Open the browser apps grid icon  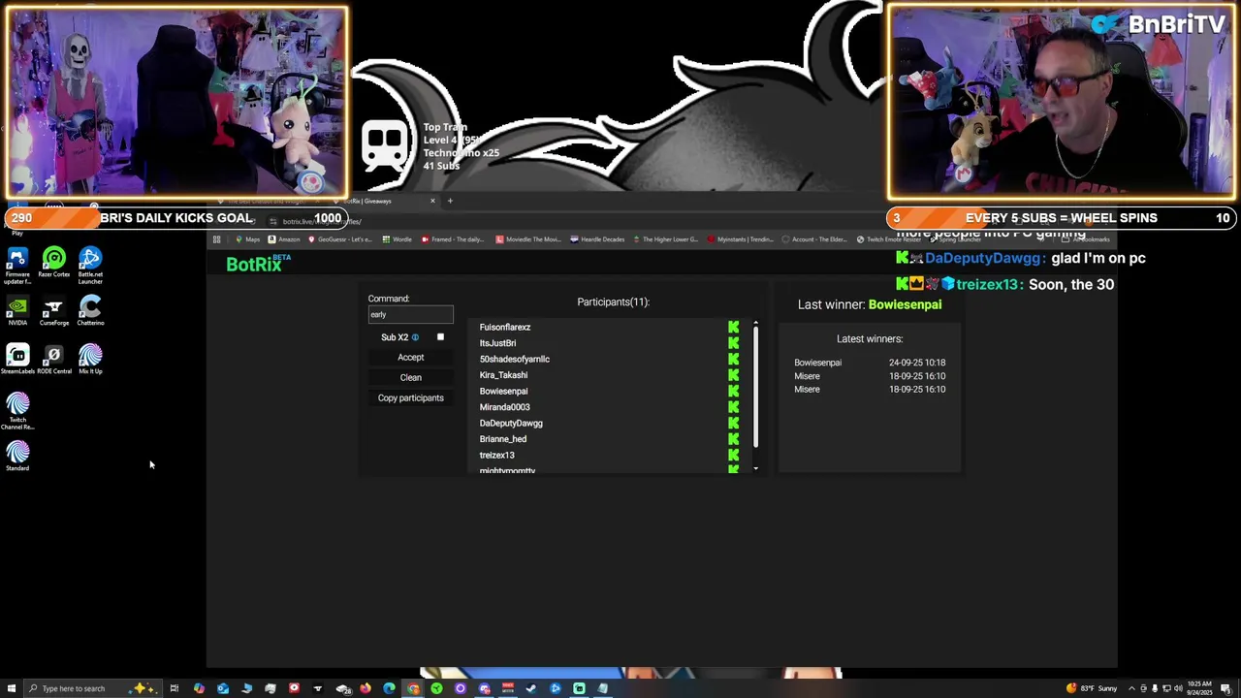pyautogui.click(x=216, y=239)
